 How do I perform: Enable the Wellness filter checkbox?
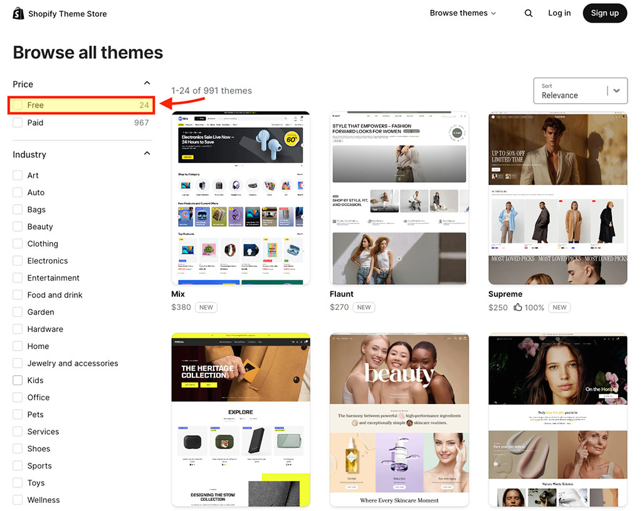coord(18,500)
